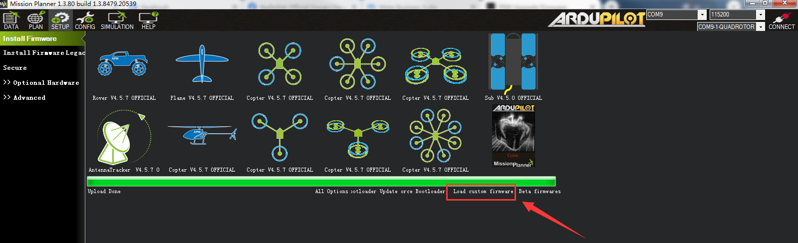The height and width of the screenshot is (243, 798).
Task: Select the helicopter firmware icon
Action: (202, 135)
